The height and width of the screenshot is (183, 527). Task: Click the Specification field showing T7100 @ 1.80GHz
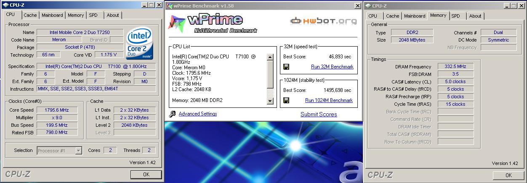[x=96, y=66]
